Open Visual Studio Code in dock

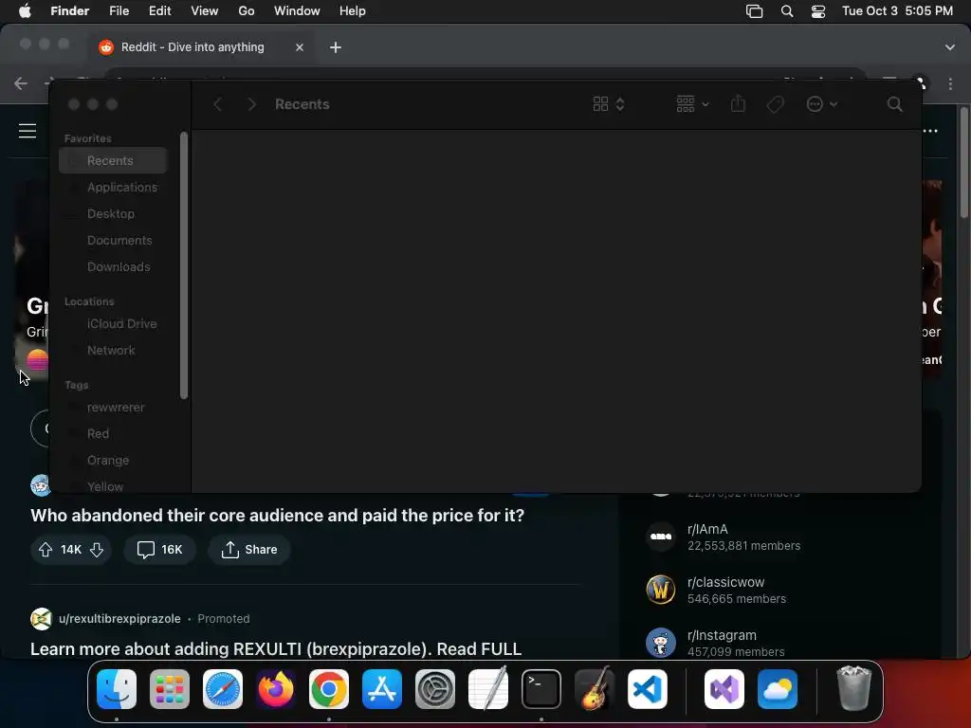647,689
